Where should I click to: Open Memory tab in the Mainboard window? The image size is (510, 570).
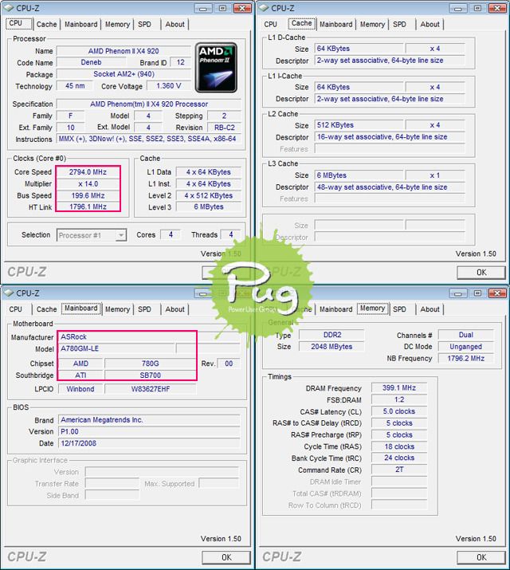coord(117,309)
